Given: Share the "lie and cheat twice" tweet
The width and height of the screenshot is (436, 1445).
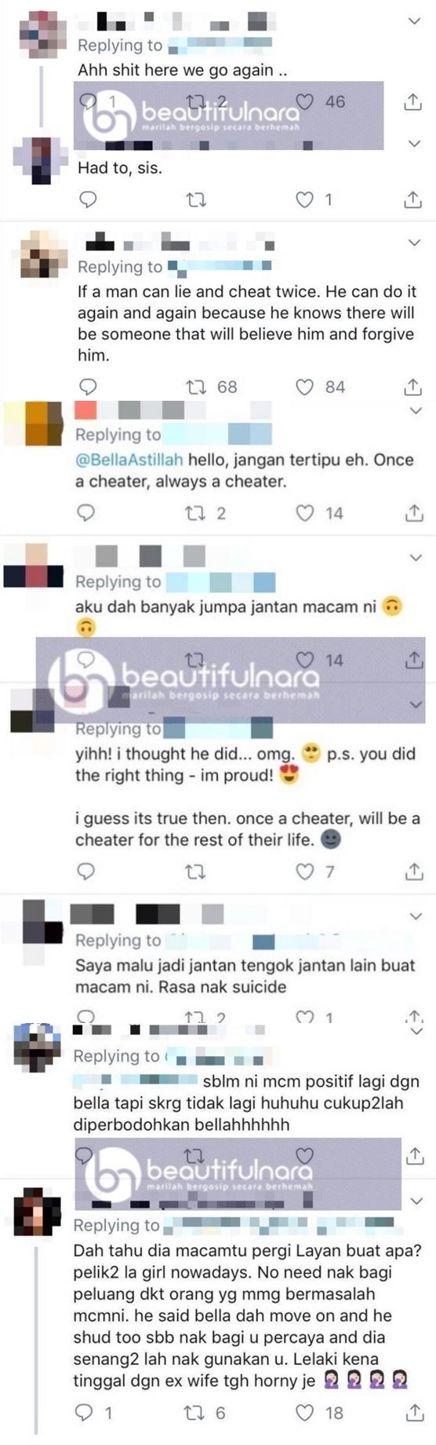Looking at the screenshot, I should point(412,387).
